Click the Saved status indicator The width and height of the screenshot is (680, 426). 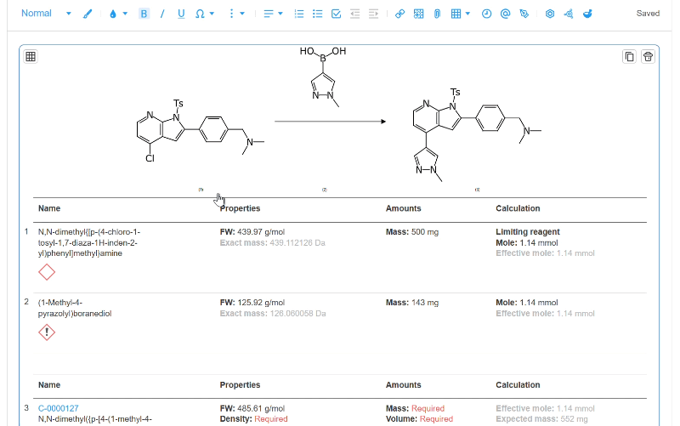pos(648,14)
